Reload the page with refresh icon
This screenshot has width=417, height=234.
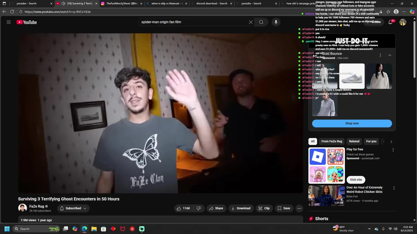[12, 12]
